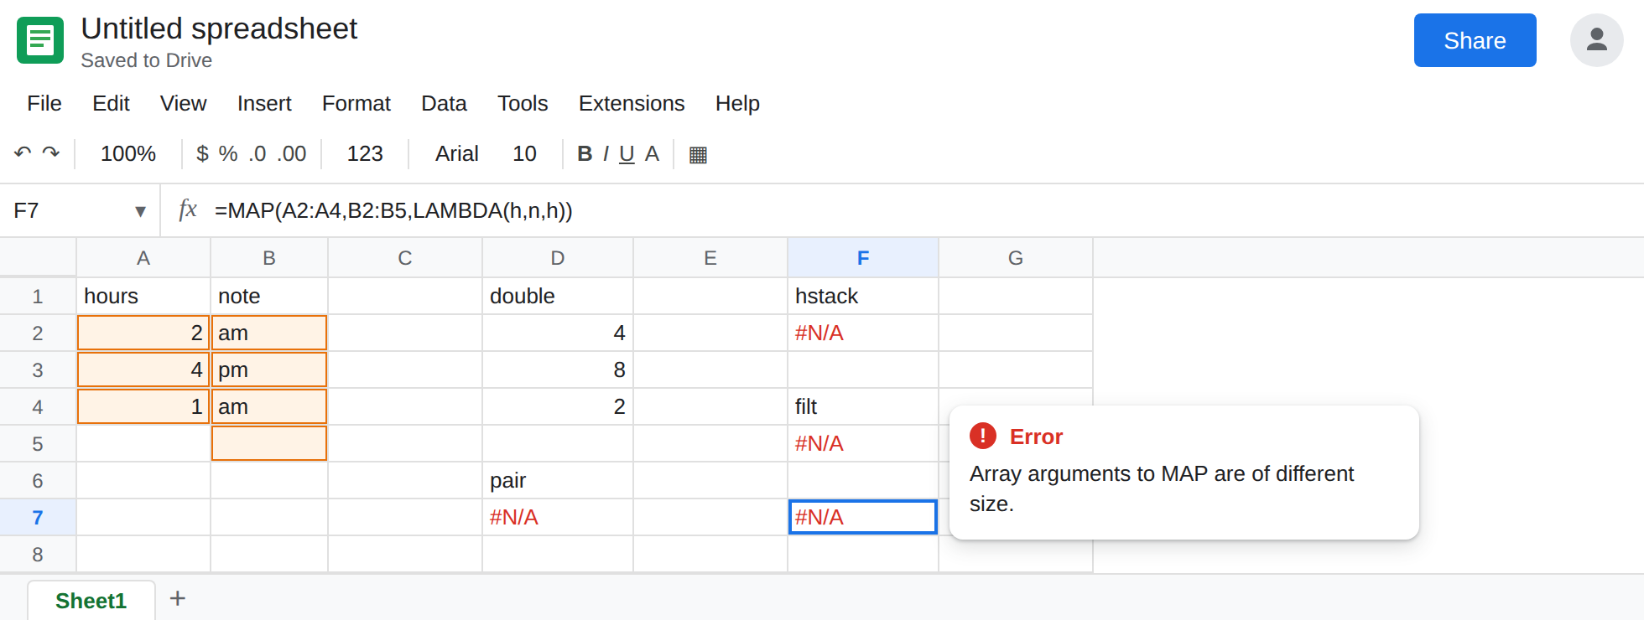This screenshot has width=1644, height=620.
Task: Click the red error exclamation icon
Action: (x=983, y=436)
